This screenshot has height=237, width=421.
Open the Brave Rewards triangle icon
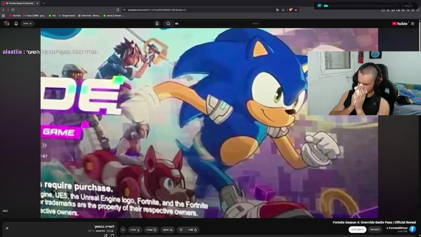[x=296, y=10]
